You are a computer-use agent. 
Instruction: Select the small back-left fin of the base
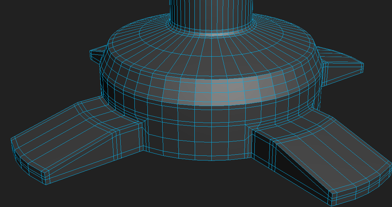[x=98, y=54]
